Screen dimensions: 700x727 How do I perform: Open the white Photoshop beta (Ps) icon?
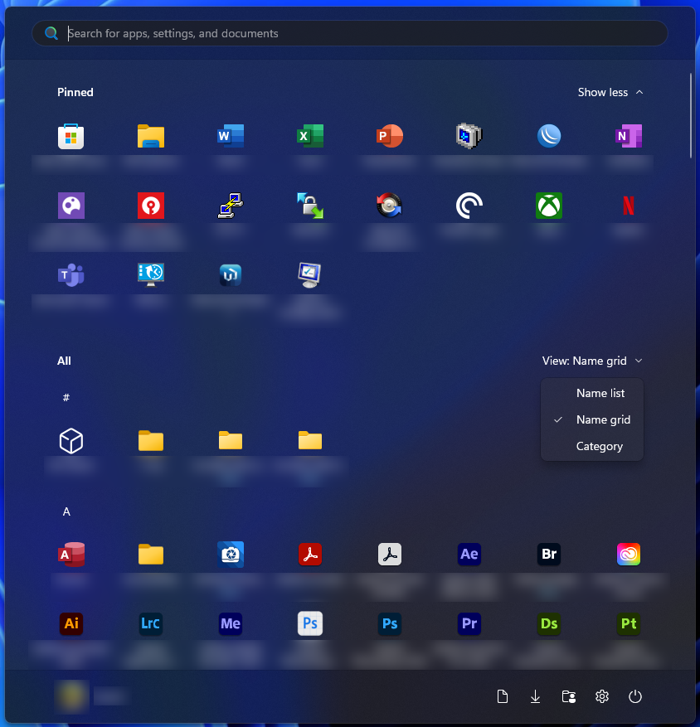[x=310, y=623]
